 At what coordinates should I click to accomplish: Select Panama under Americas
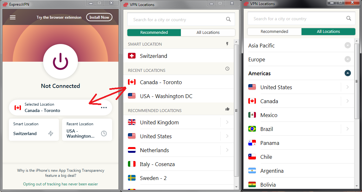click(300, 143)
